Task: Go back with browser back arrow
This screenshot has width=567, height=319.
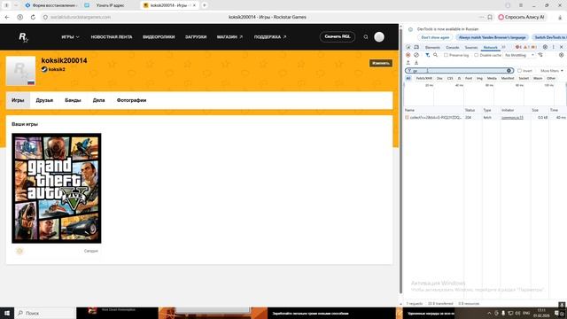Action: click(7, 17)
